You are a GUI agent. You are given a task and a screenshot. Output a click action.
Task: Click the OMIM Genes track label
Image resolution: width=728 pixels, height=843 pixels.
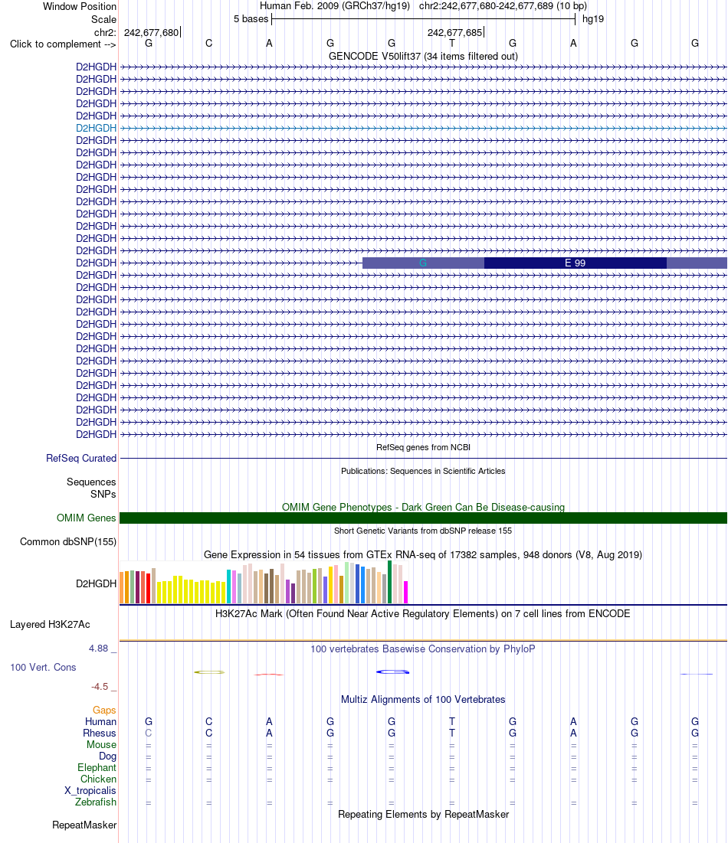pos(86,518)
